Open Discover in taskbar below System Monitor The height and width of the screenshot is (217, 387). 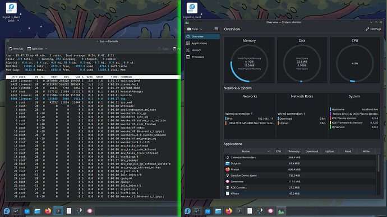(x=208, y=211)
